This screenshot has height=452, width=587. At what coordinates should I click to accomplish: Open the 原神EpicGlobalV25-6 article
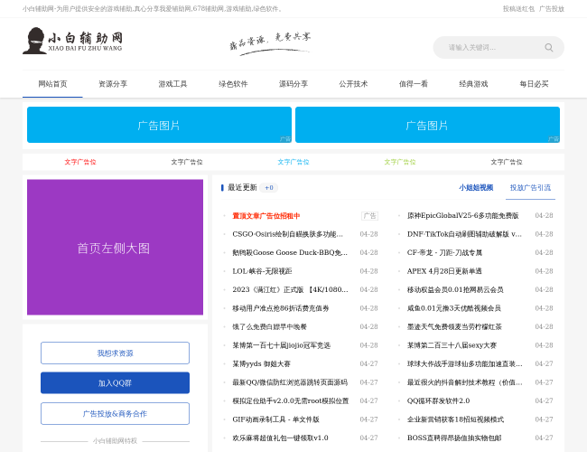[x=462, y=216]
